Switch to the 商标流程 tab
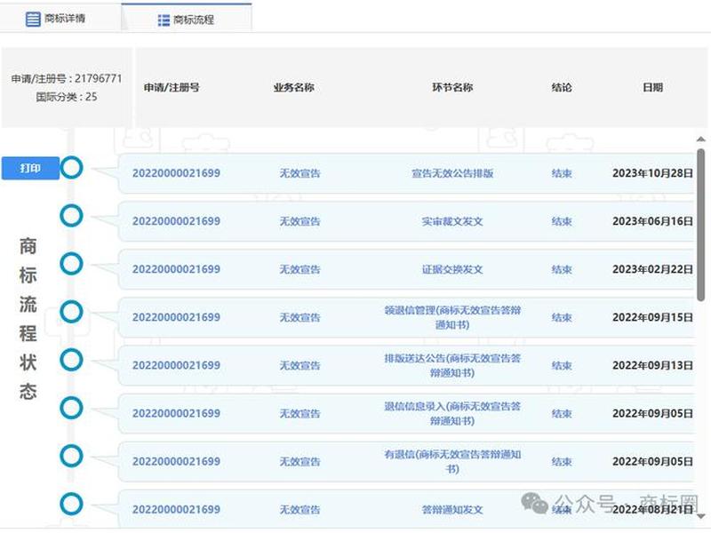The width and height of the screenshot is (711, 533). 187,18
